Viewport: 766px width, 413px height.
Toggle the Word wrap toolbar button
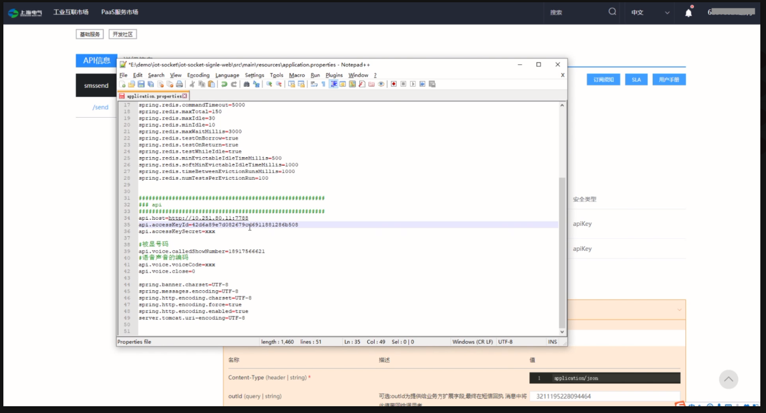click(314, 84)
